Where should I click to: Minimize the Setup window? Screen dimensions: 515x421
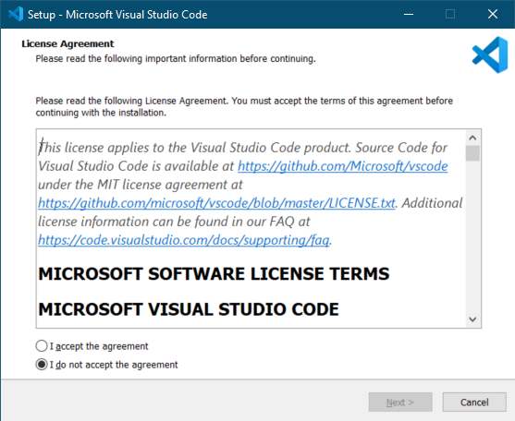409,14
